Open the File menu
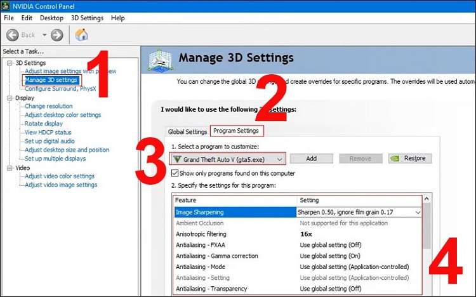Image resolution: width=476 pixels, height=297 pixels. 9,18
